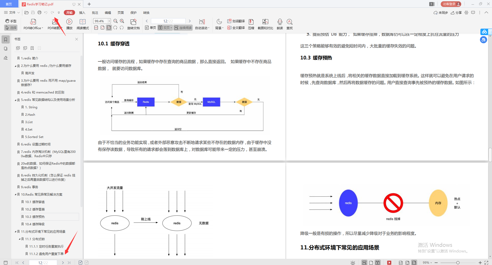This screenshot has width=492, height=265.
Task: Collapse the 10.Redis 常见异常及解决方案 bookmark
Action: coord(15,195)
